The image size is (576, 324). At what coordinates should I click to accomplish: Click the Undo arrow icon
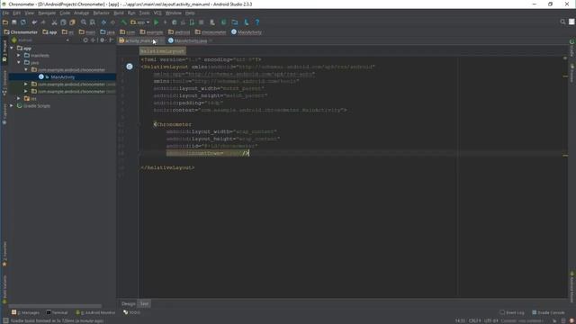[x=34, y=22]
